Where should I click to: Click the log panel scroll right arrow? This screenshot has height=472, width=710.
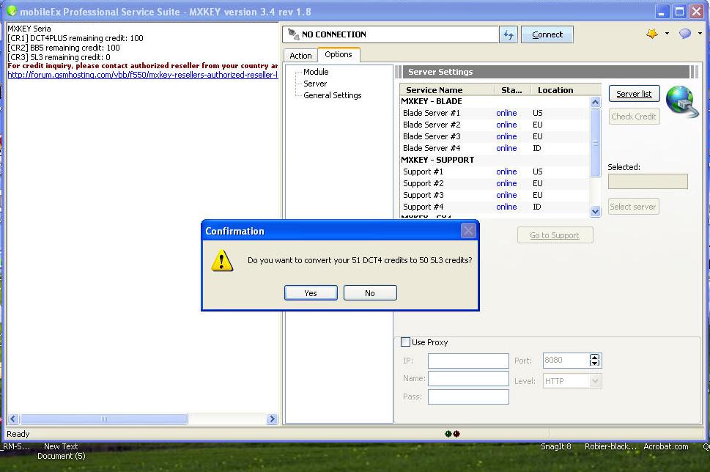272,419
